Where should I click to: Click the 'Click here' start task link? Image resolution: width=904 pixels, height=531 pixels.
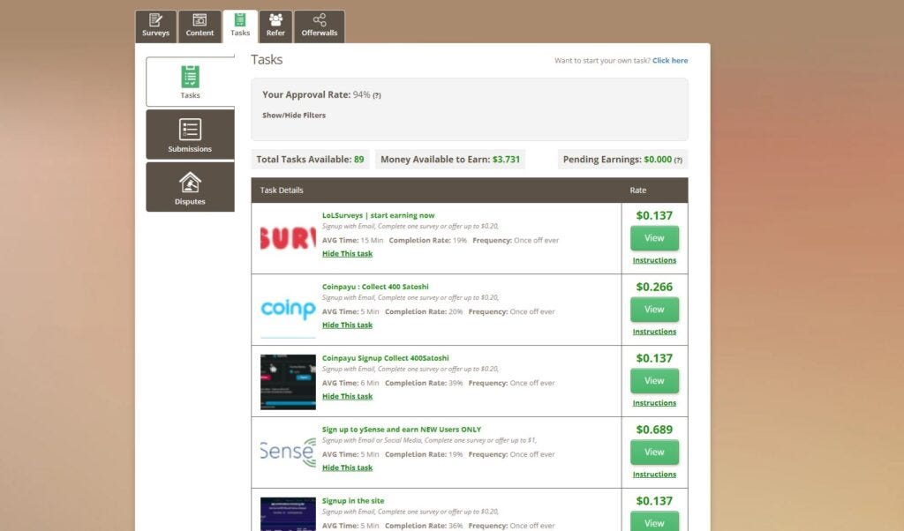coord(670,61)
